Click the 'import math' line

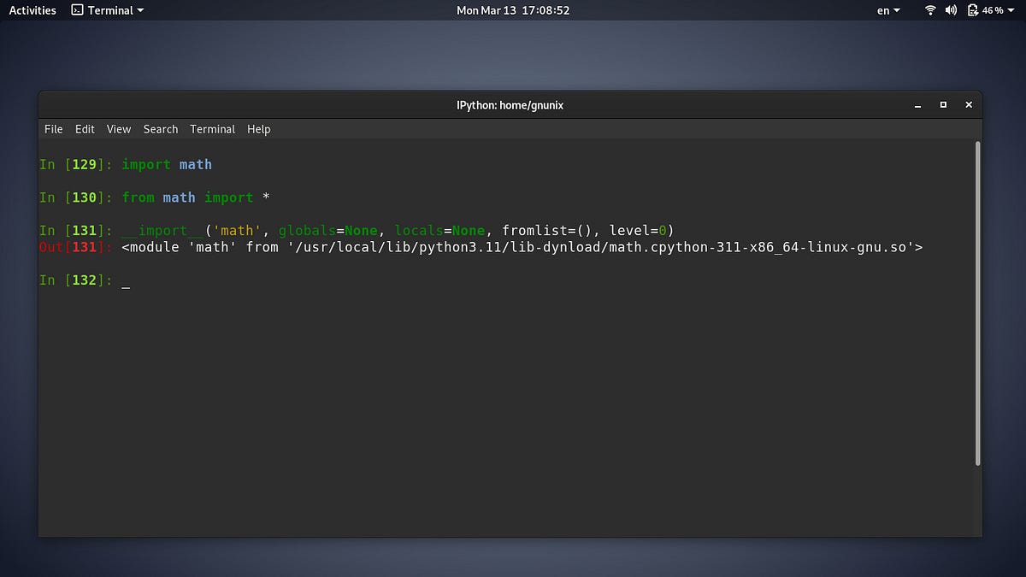coord(167,164)
